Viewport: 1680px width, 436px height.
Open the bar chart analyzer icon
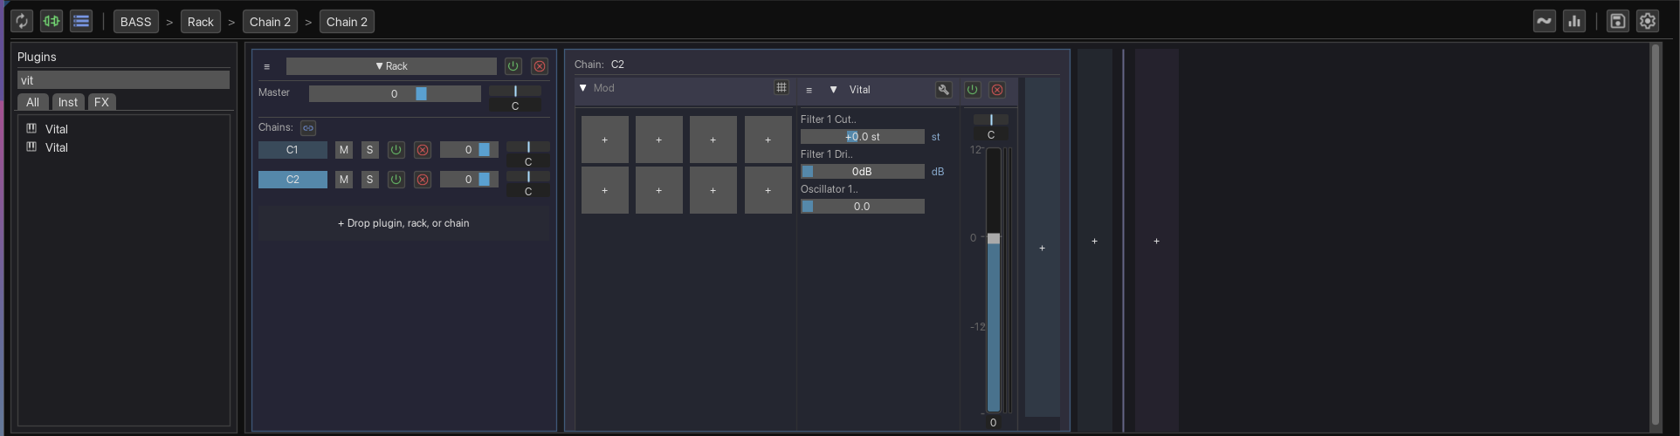point(1574,22)
